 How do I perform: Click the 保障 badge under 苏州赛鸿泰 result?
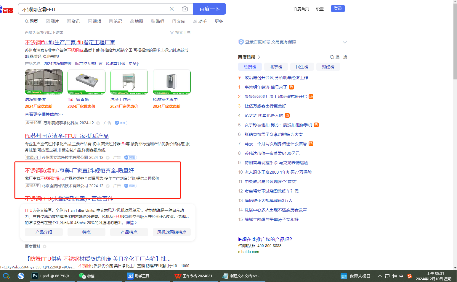coord(121,123)
